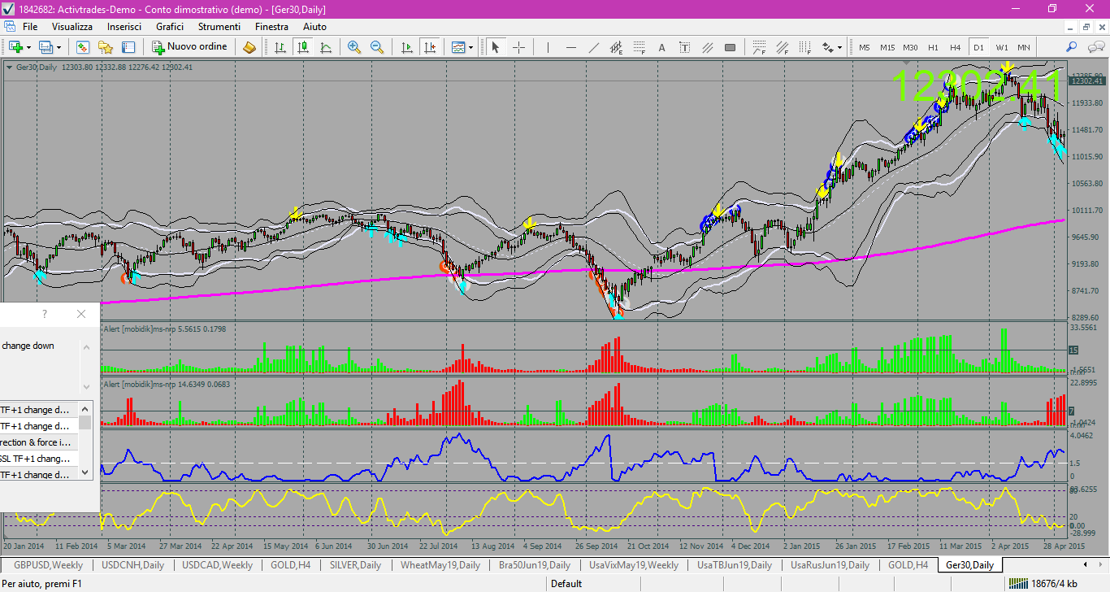
Task: Open the Grafici menu
Action: (x=170, y=27)
